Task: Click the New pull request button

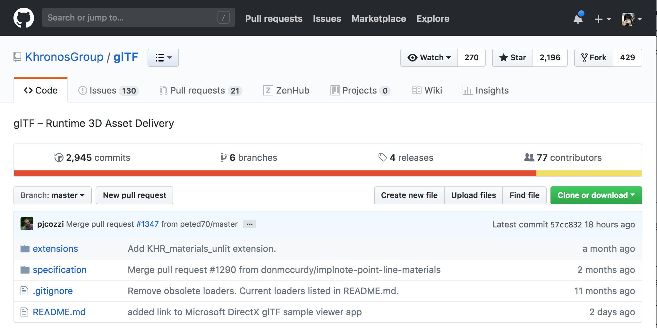Action: point(134,195)
